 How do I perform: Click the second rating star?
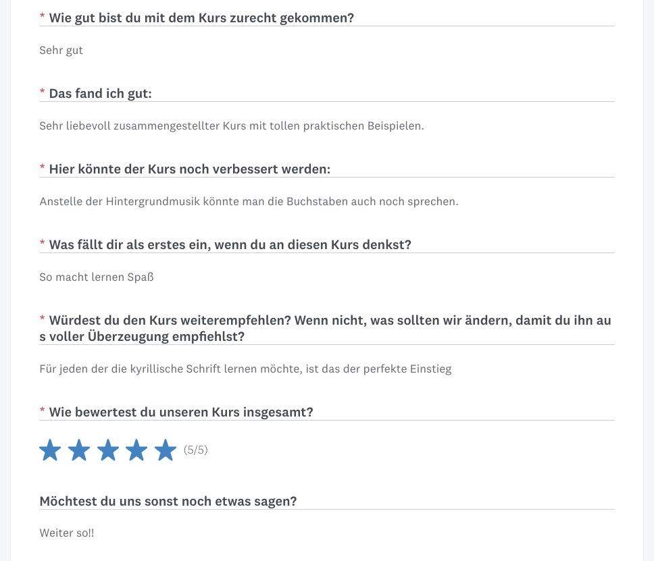point(79,450)
